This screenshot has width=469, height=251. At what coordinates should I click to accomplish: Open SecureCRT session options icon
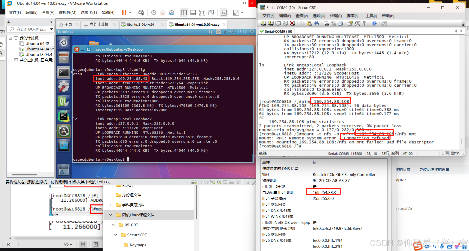point(350,23)
